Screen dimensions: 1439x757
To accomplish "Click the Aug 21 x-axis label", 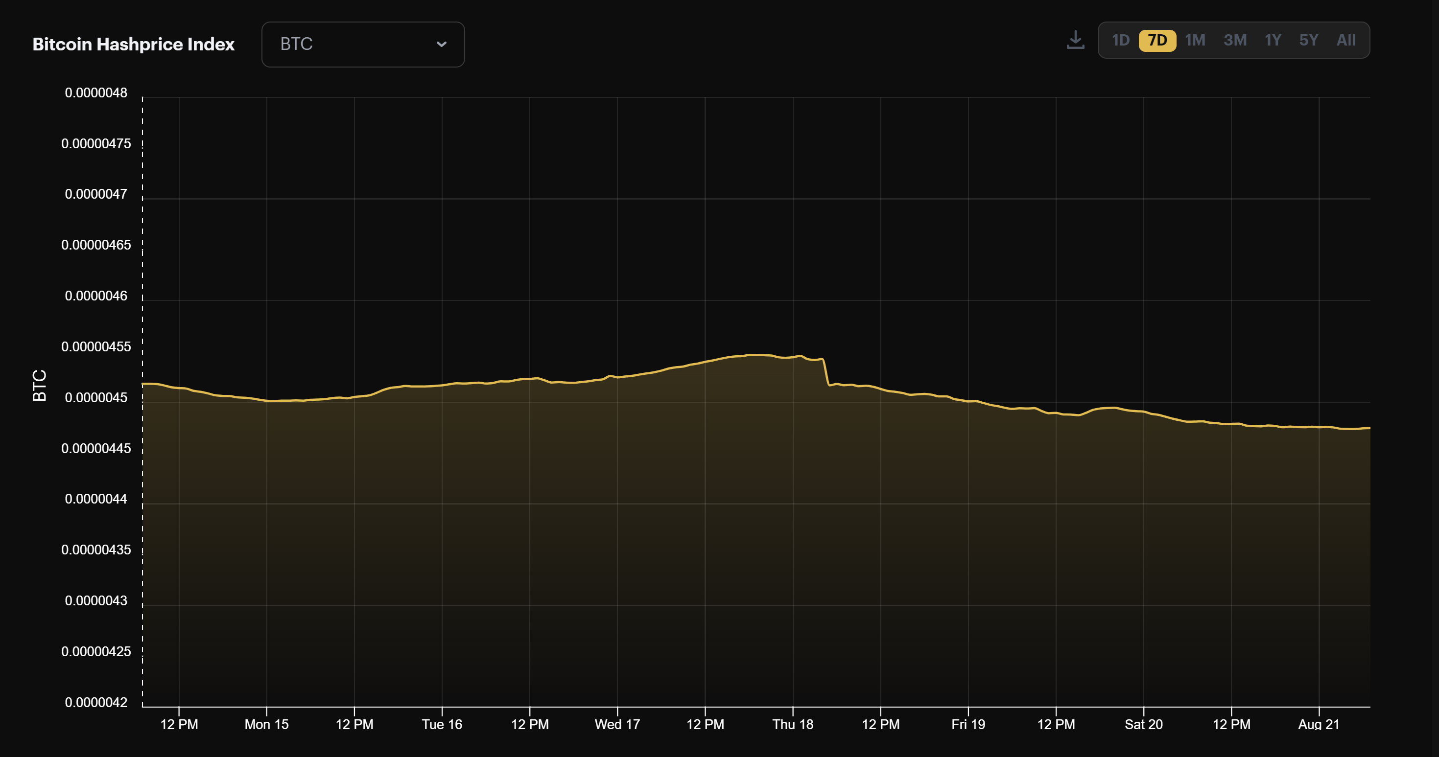I will [x=1319, y=725].
